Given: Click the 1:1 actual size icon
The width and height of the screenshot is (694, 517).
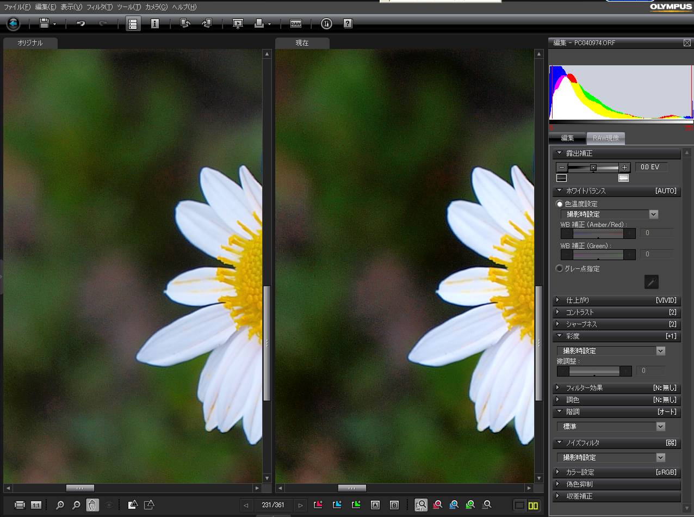Looking at the screenshot, I should [36, 505].
